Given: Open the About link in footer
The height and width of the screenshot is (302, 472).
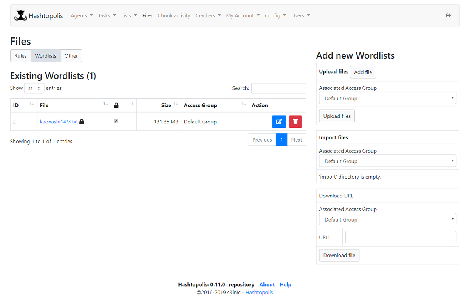Looking at the screenshot, I should point(267,284).
